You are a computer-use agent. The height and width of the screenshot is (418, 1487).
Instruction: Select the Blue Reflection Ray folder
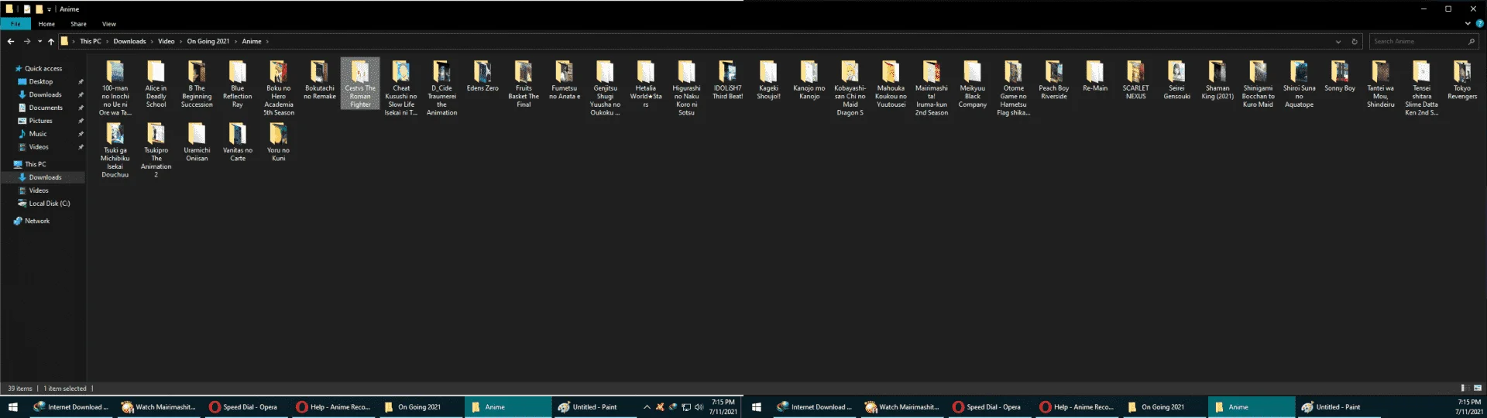pyautogui.click(x=238, y=84)
